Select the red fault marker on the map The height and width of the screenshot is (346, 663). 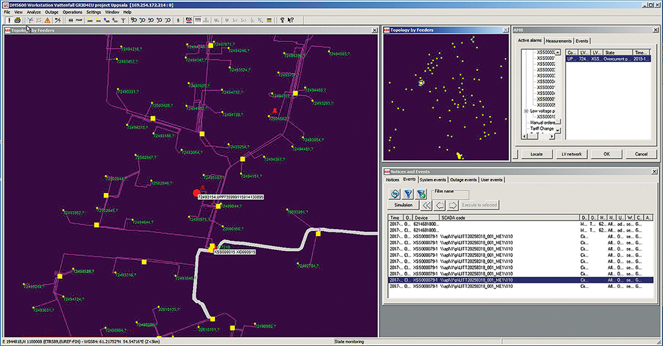(197, 192)
